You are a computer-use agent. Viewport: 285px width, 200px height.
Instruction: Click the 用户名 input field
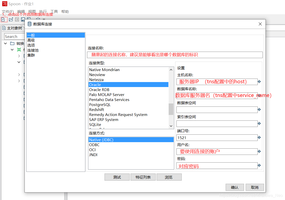click(x=217, y=151)
